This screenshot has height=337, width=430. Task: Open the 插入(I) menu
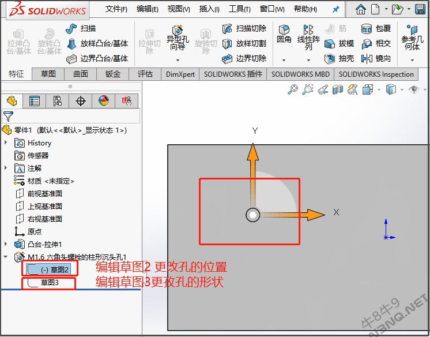click(x=209, y=9)
